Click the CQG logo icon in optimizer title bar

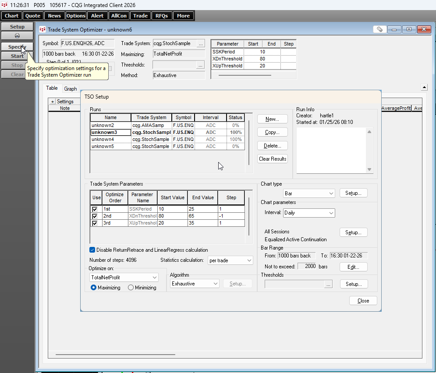click(43, 29)
